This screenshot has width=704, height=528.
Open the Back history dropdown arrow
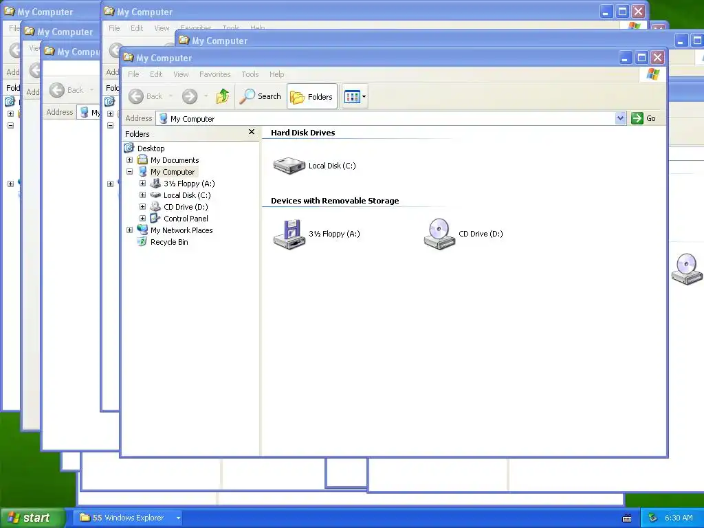point(170,96)
